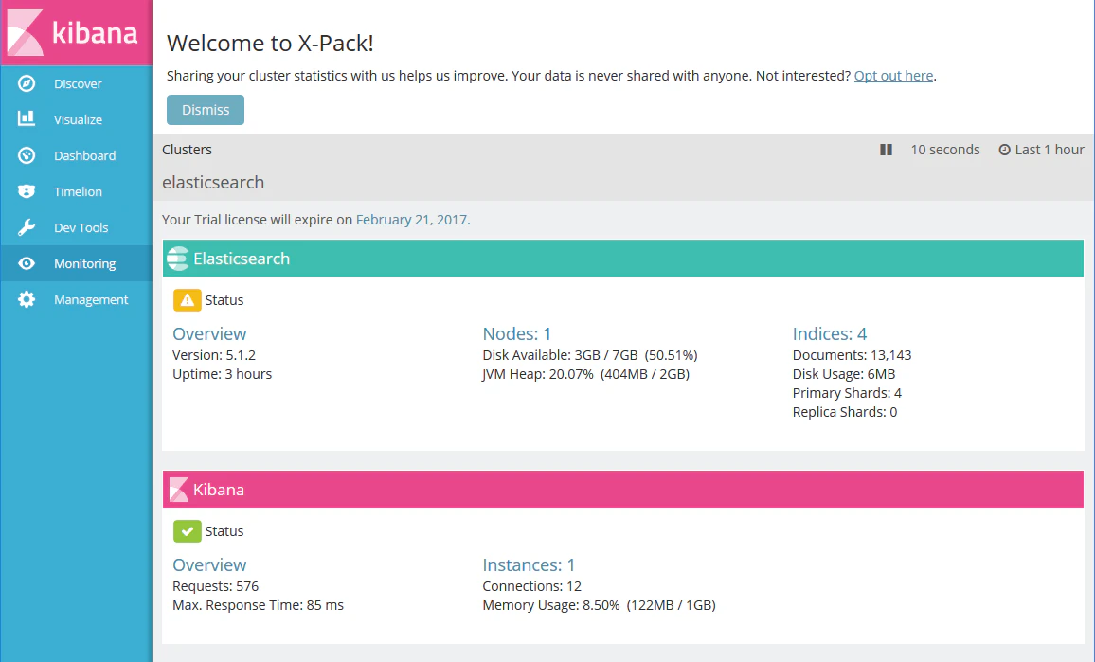
Task: Click Replica Shards: 0 text
Action: point(845,411)
